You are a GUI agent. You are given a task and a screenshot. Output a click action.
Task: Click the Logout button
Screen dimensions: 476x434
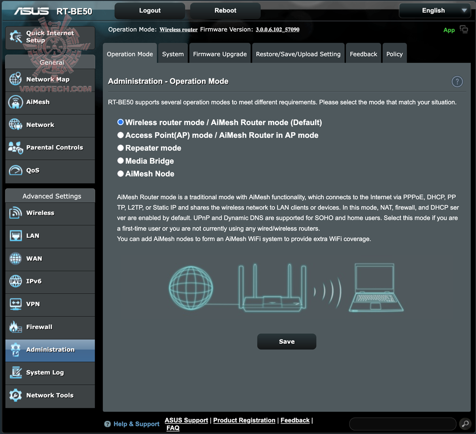coord(150,11)
